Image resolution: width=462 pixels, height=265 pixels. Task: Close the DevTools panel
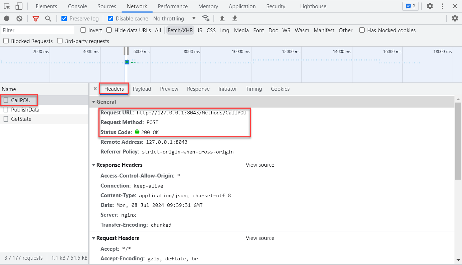pos(454,6)
